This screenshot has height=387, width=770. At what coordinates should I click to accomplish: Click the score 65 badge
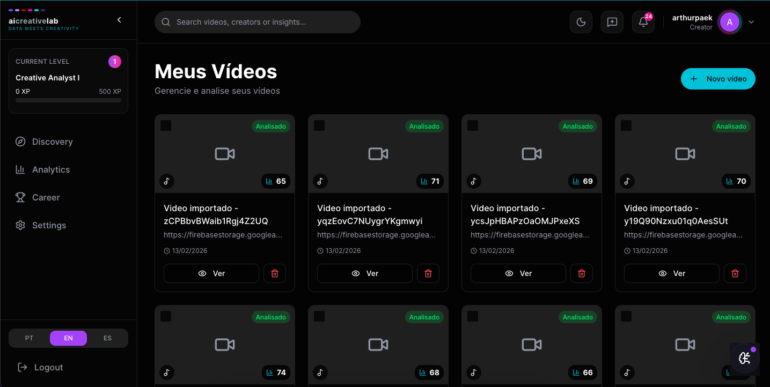[x=276, y=181]
